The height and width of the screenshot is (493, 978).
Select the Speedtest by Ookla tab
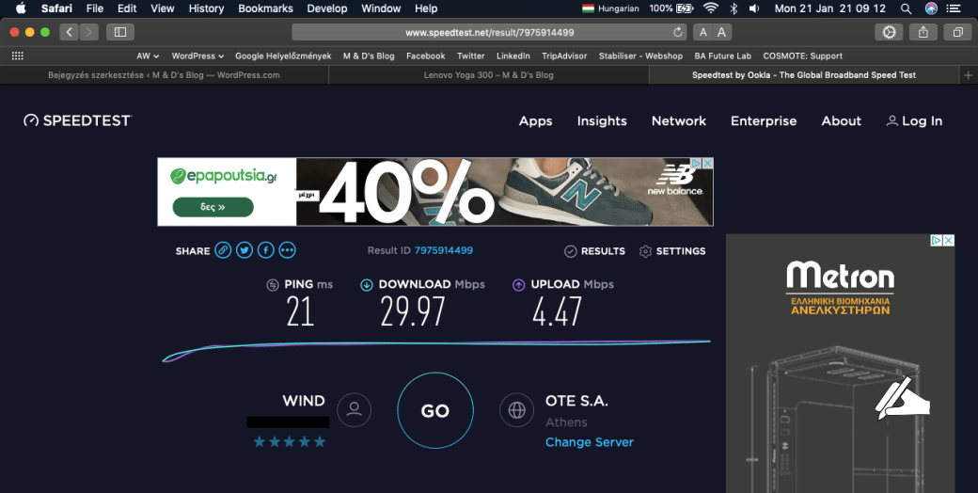804,75
